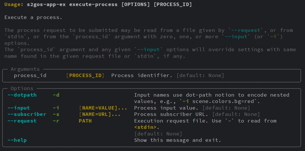305x151 pixels.
Task: Click the yellow [PROCESS_ID] metavar in Arguments panel
Action: pos(85,75)
